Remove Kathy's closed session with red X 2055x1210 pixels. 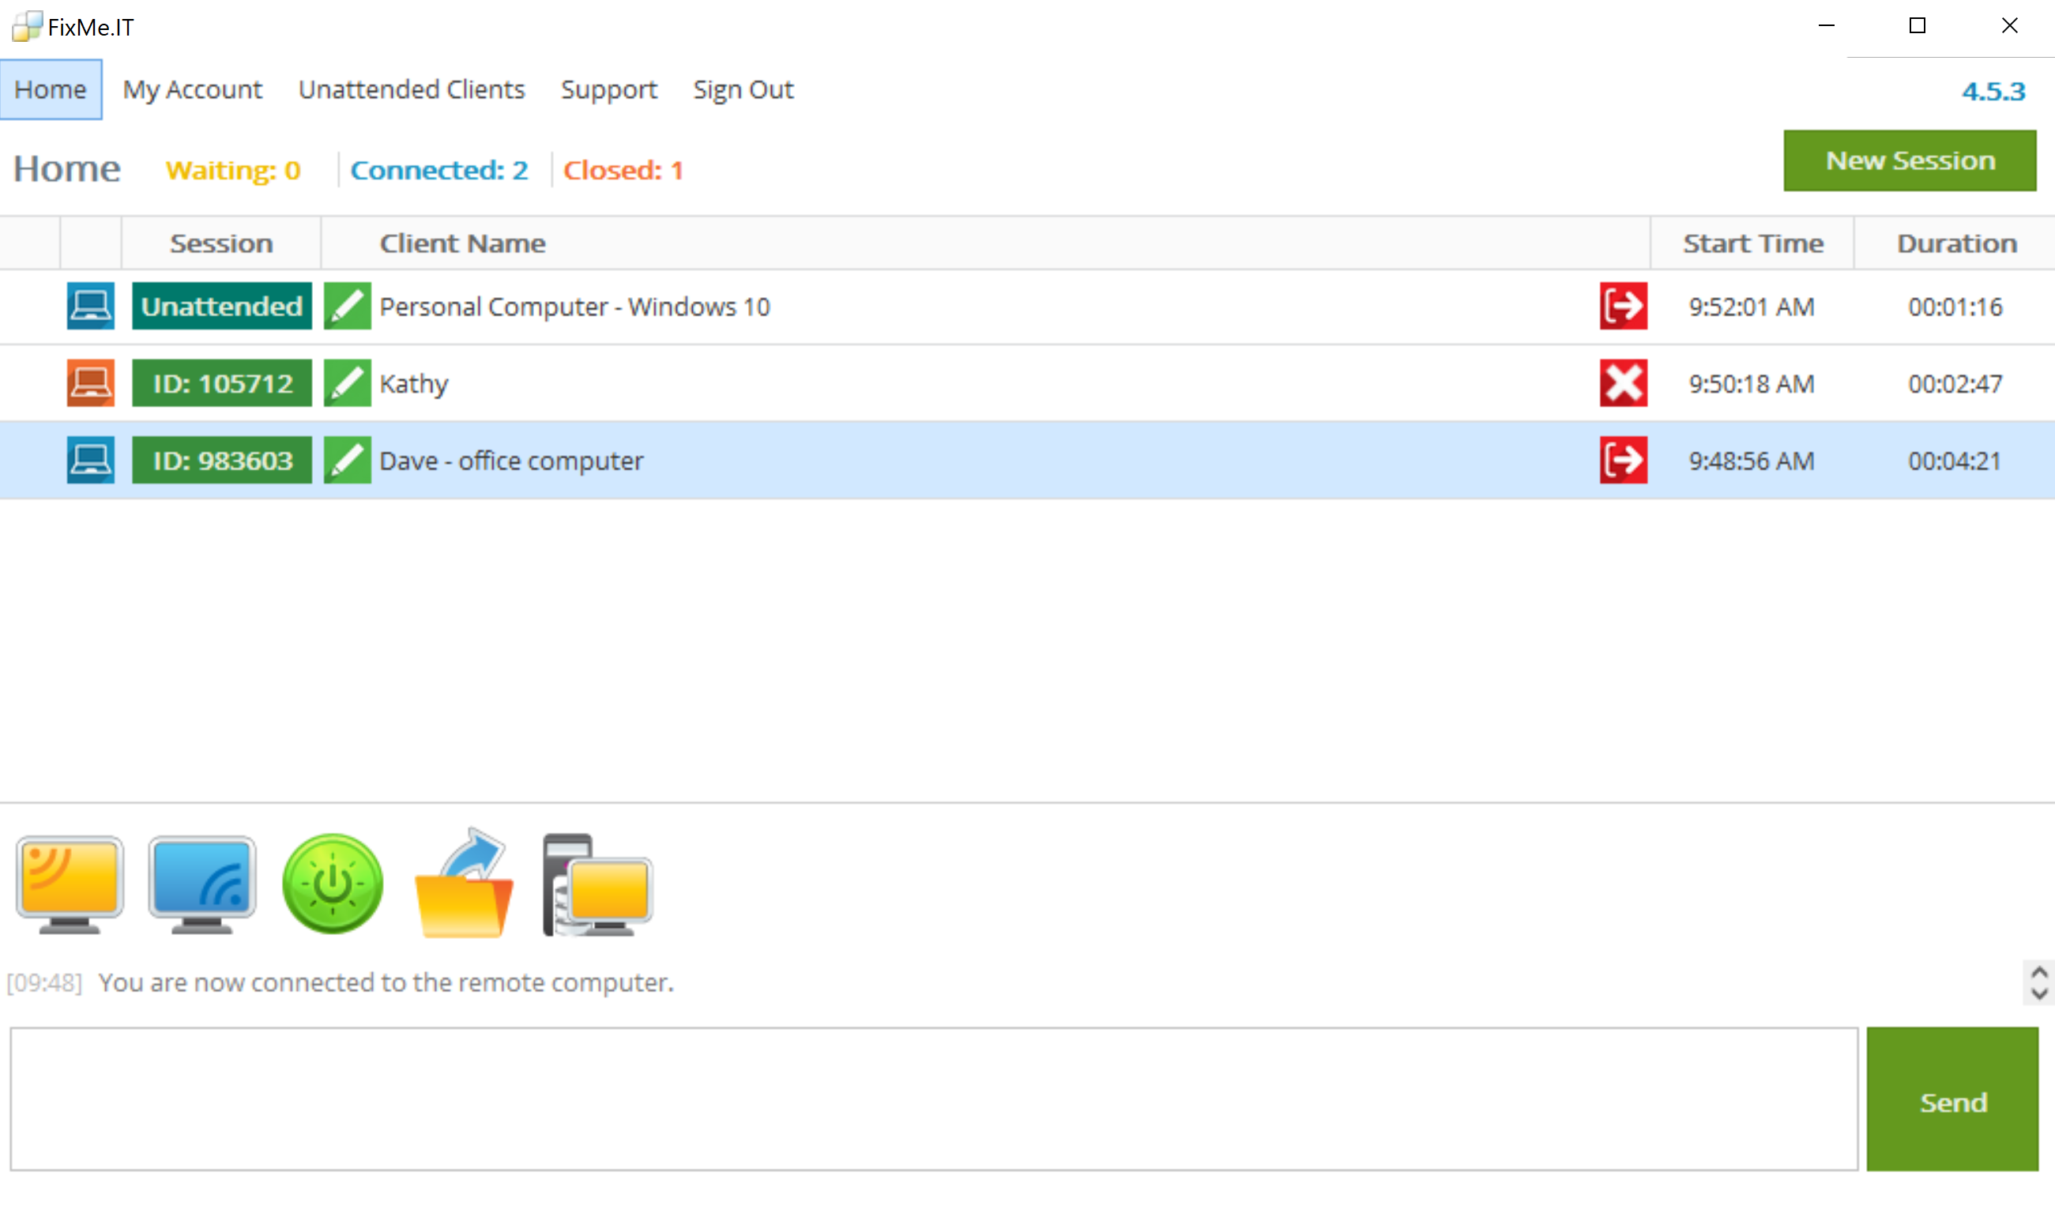(x=1623, y=383)
